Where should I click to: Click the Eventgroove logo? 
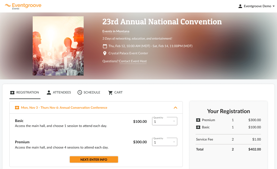23,6
